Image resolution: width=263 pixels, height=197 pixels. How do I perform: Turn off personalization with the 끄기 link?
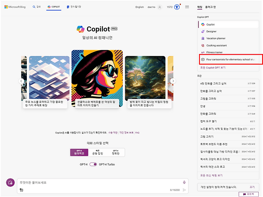(252, 187)
